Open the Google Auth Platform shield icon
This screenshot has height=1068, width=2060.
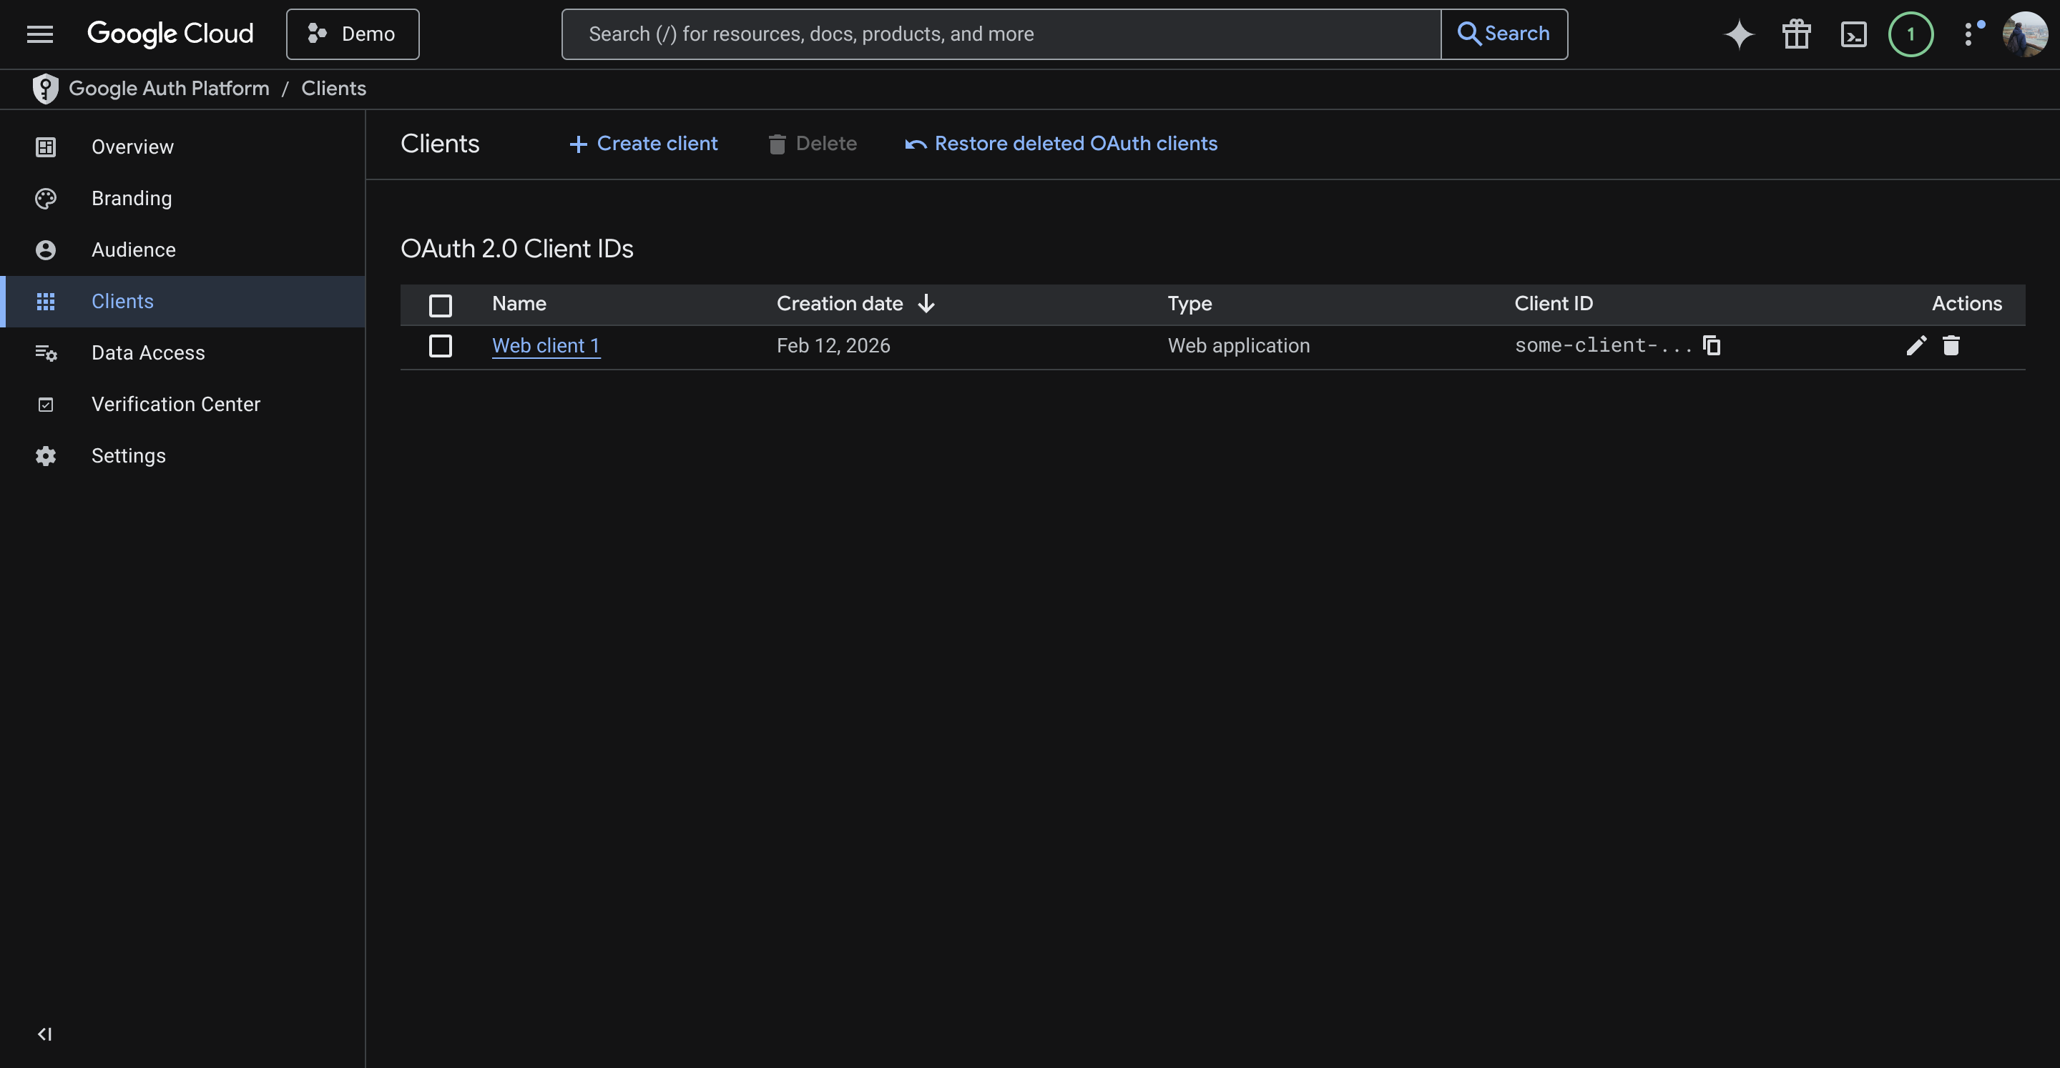pos(46,89)
